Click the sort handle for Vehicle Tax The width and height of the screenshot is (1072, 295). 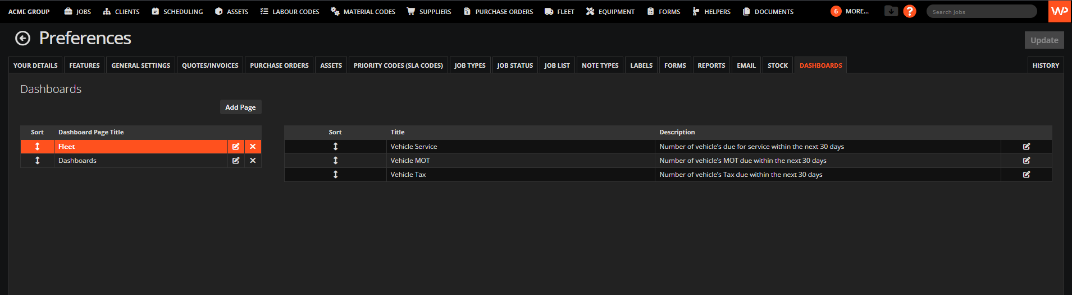pyautogui.click(x=335, y=175)
